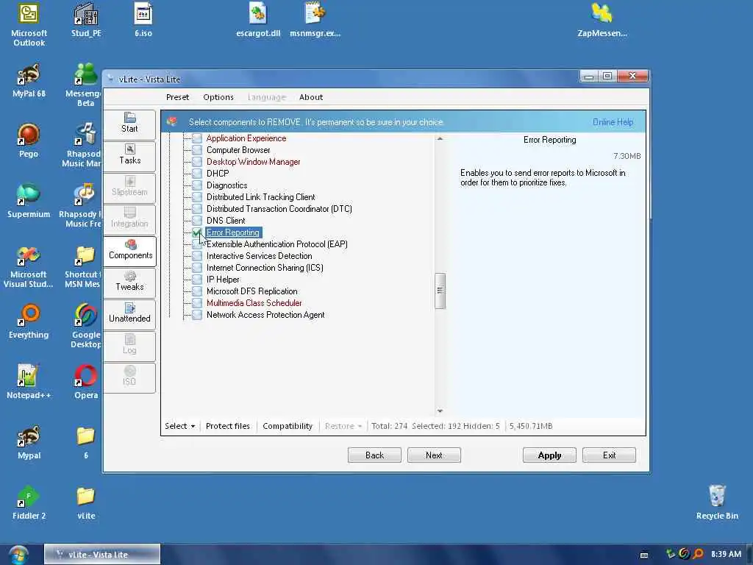The height and width of the screenshot is (565, 753).
Task: Open the Options menu
Action: coord(218,97)
